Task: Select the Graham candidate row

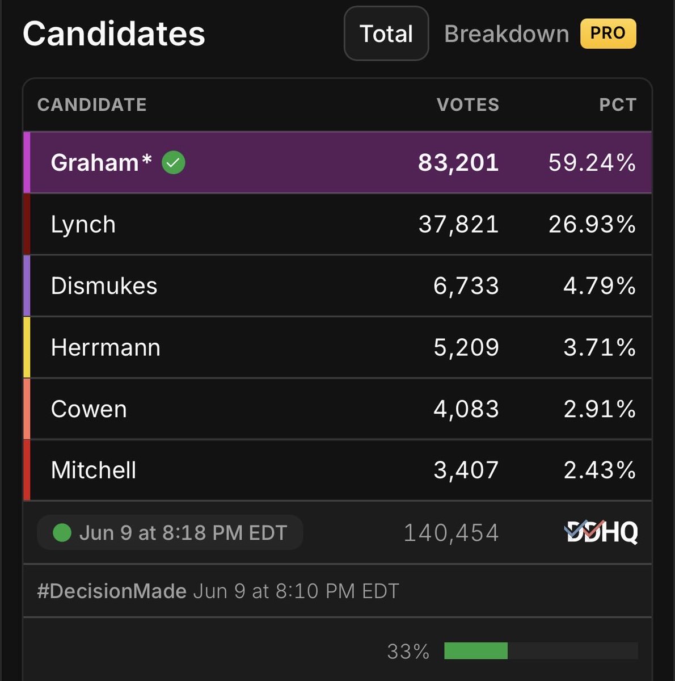Action: pos(337,163)
